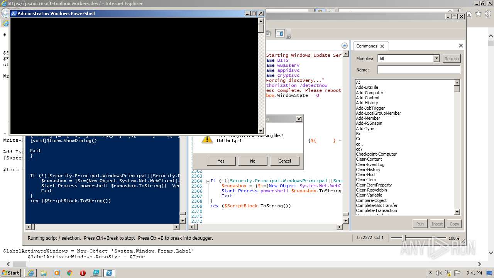
Task: Open Internet Explorer Tools gear icon
Action: (x=487, y=14)
